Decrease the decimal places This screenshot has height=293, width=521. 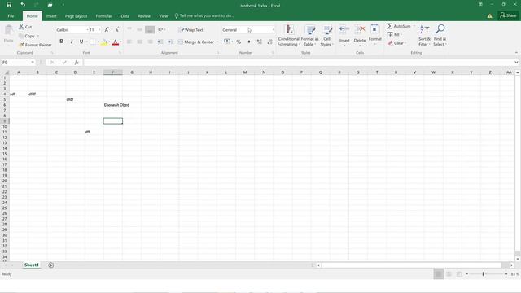tap(269, 42)
